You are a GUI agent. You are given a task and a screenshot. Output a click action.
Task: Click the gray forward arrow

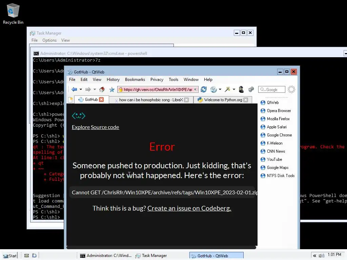click(88, 89)
